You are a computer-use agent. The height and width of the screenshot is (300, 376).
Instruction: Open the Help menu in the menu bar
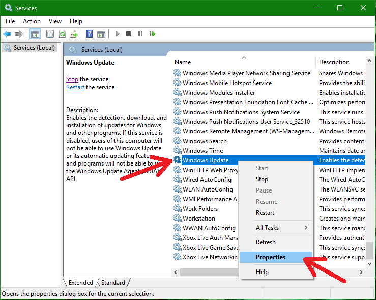76,21
